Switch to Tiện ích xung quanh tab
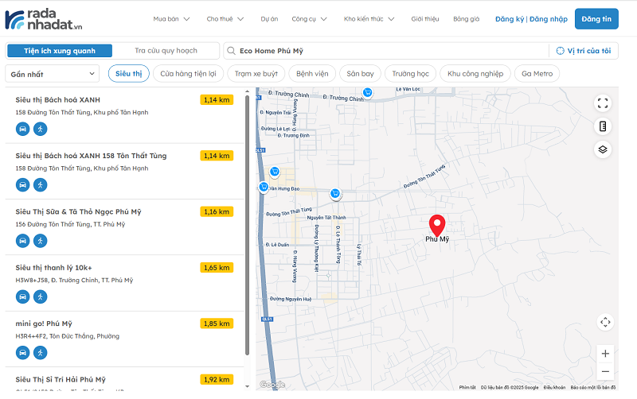The width and height of the screenshot is (637, 399). point(60,51)
